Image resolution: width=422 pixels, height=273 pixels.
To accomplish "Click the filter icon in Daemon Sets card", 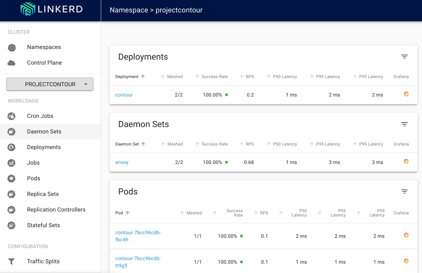I will pyautogui.click(x=404, y=124).
